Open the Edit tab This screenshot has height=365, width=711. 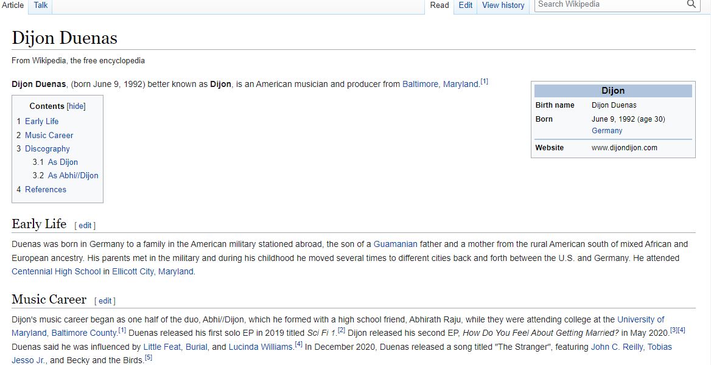pyautogui.click(x=464, y=5)
